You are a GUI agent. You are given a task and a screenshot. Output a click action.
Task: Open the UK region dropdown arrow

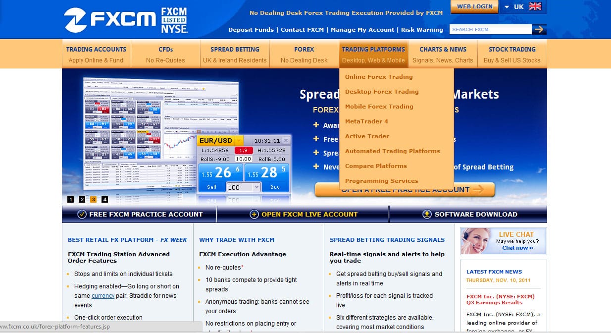click(x=507, y=7)
